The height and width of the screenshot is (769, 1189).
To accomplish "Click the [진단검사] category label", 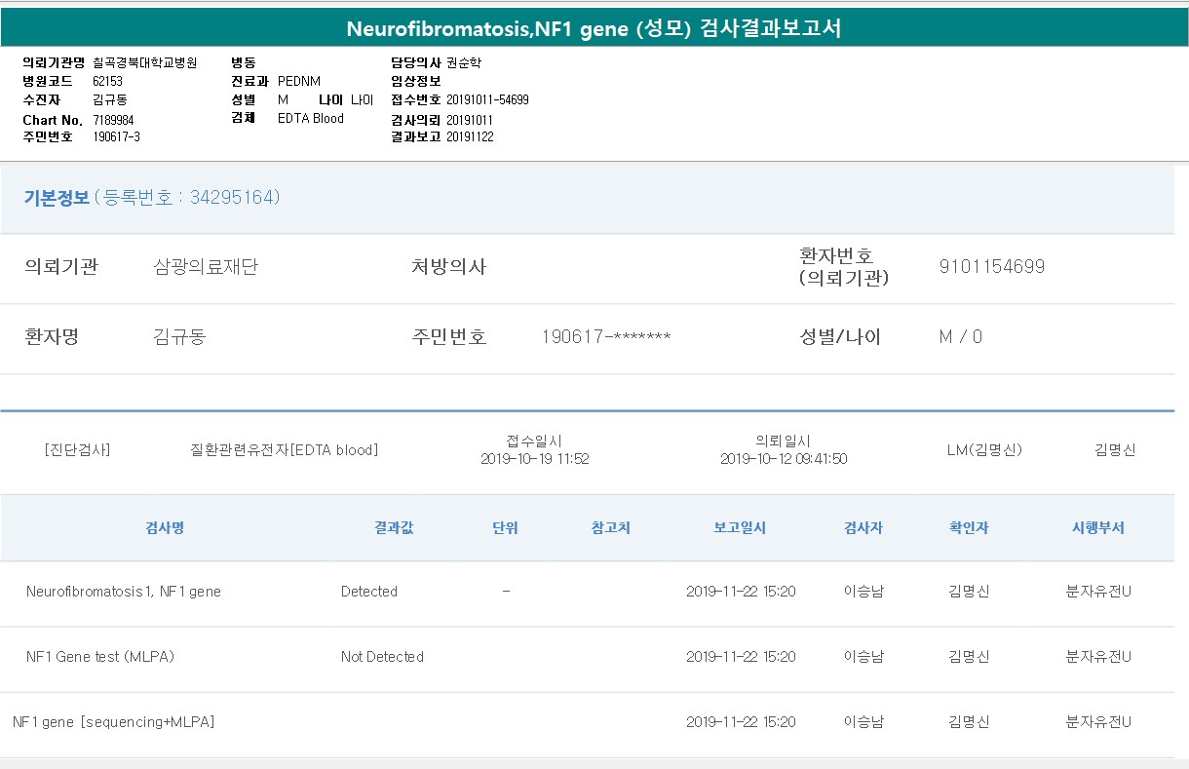I will tap(77, 450).
